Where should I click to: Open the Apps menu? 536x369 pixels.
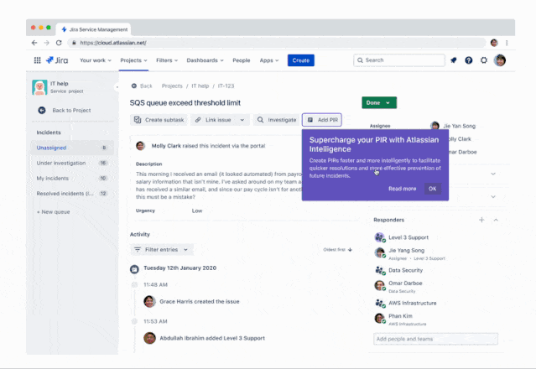269,60
